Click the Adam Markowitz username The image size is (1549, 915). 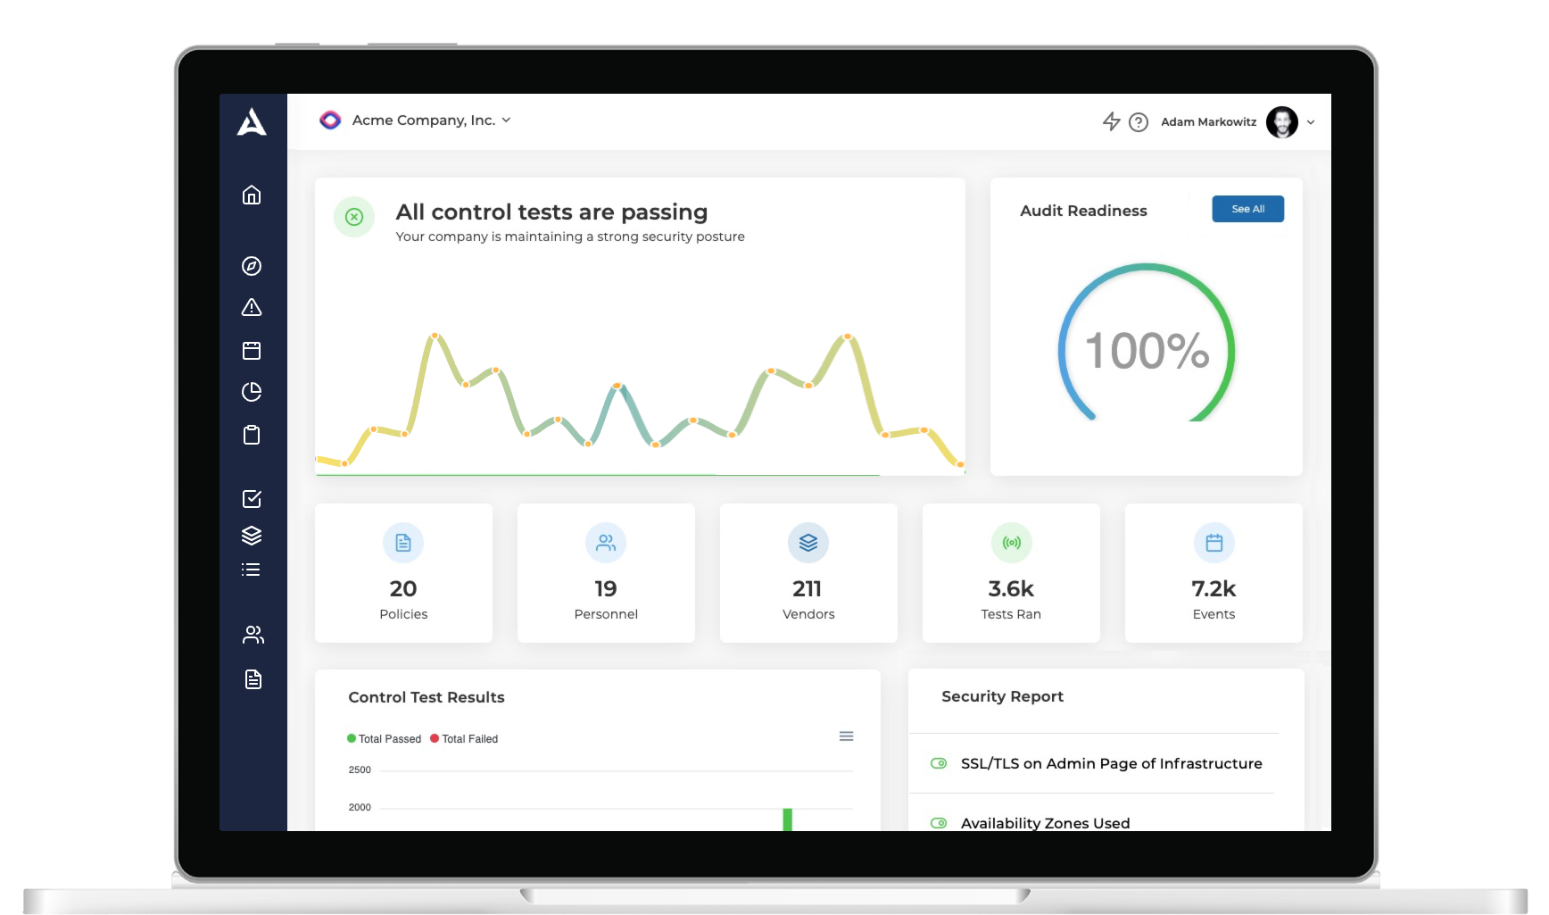pos(1208,122)
